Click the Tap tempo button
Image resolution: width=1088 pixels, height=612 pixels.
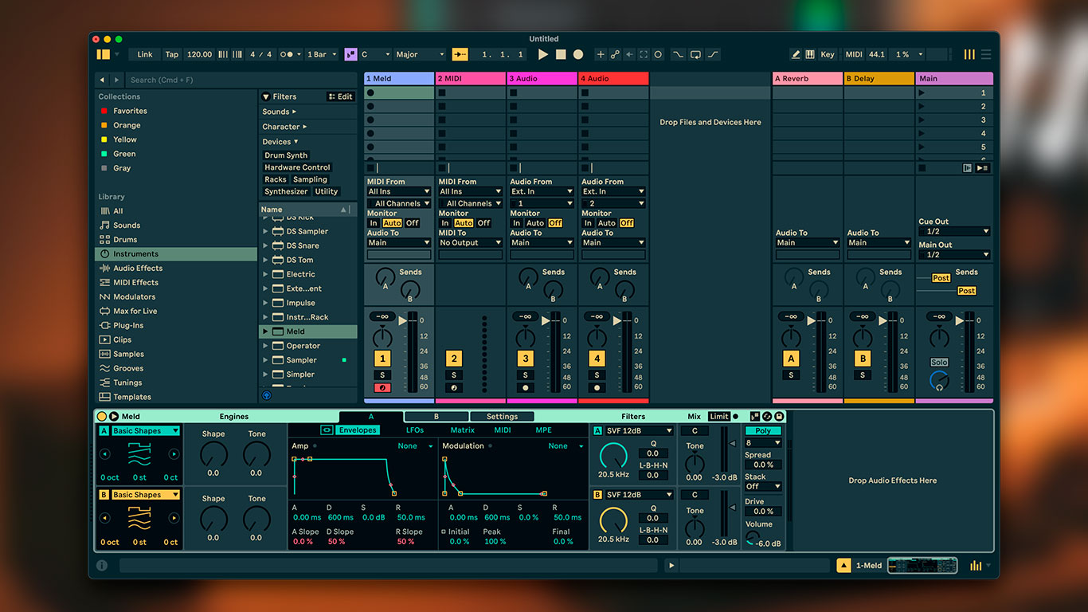tap(172, 54)
